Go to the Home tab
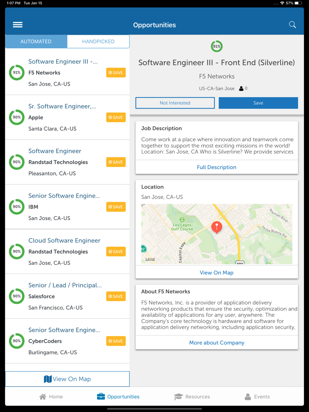Viewport: 309px width, 412px height. pyautogui.click(x=51, y=397)
